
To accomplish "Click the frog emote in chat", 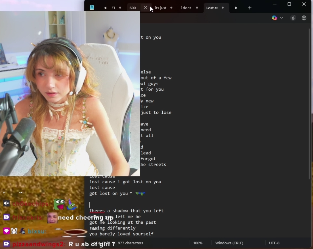I will tap(59, 204).
